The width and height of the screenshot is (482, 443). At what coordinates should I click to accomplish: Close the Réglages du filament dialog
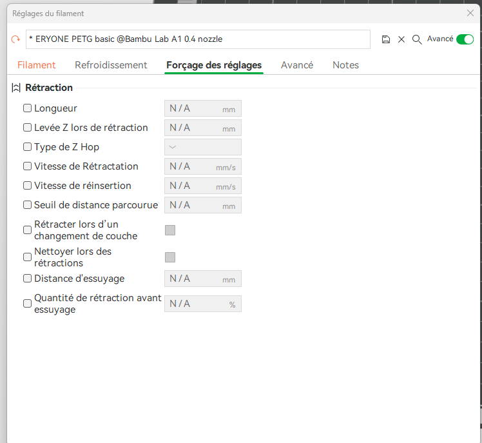470,13
